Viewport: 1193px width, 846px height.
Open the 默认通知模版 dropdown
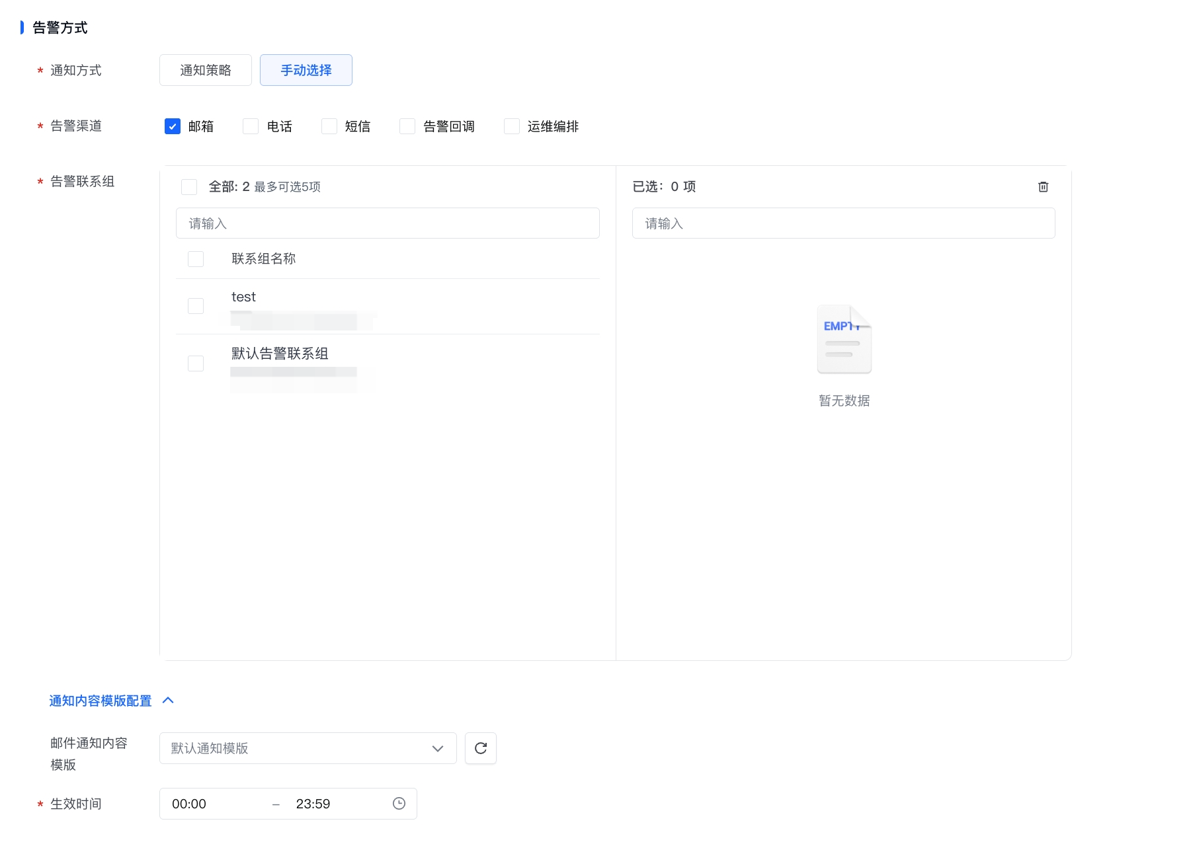pos(308,748)
